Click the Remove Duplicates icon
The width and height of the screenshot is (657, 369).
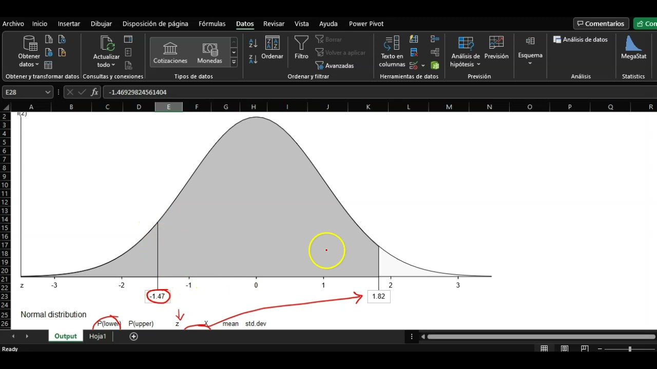click(414, 52)
